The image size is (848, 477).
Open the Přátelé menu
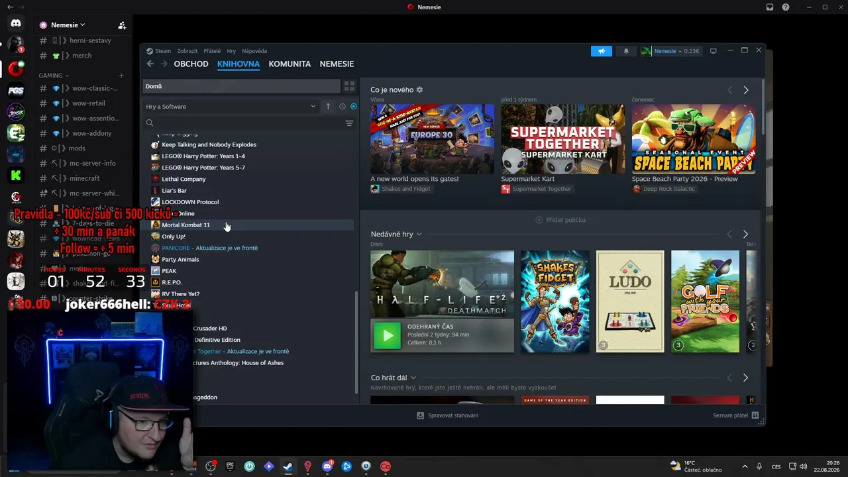click(212, 51)
